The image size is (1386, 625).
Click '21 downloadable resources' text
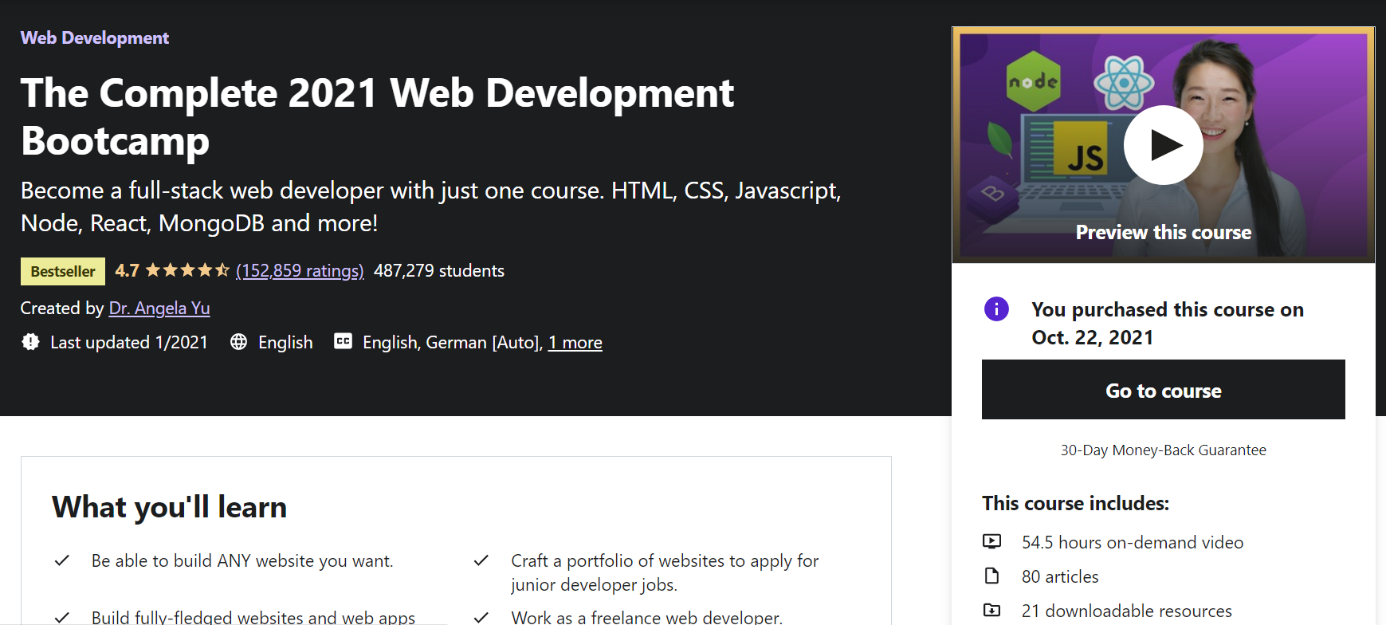(x=1127, y=611)
